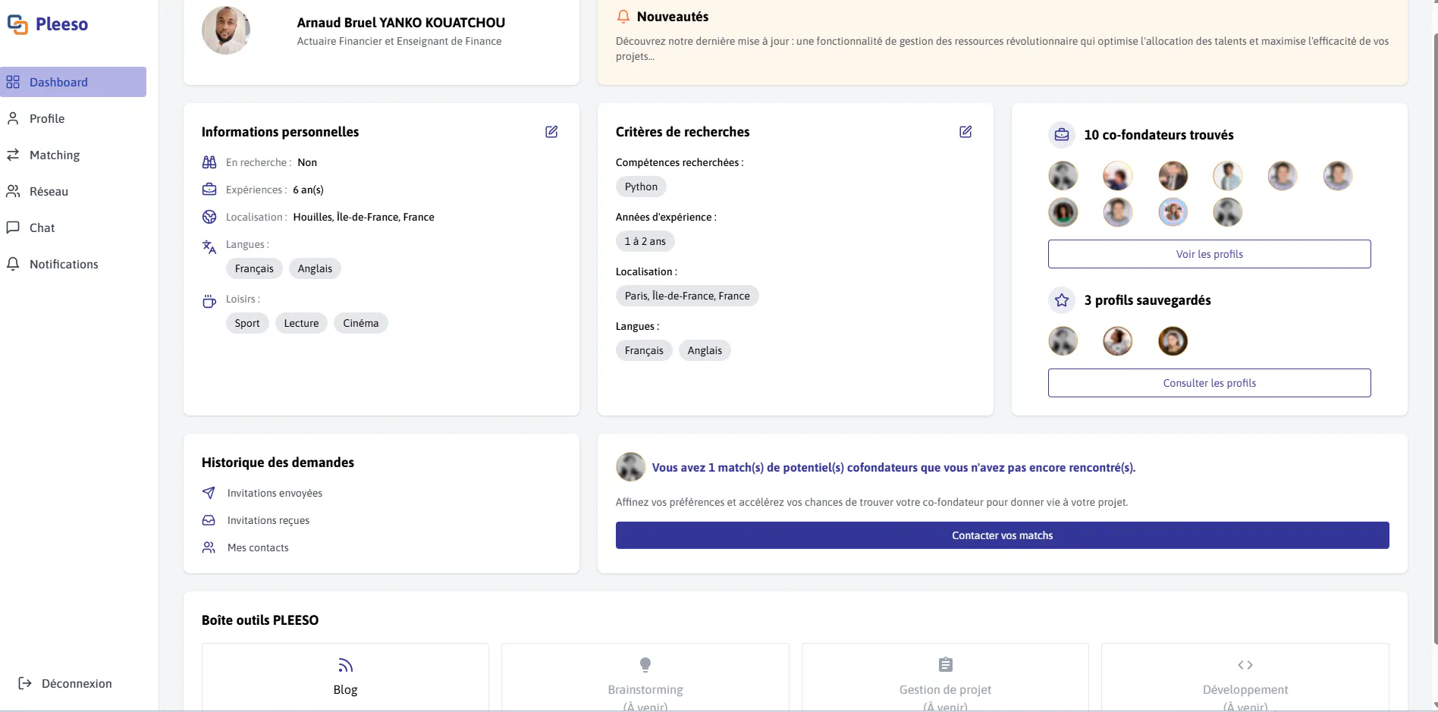Click the star icon near profils sauvegardés

pyautogui.click(x=1062, y=300)
